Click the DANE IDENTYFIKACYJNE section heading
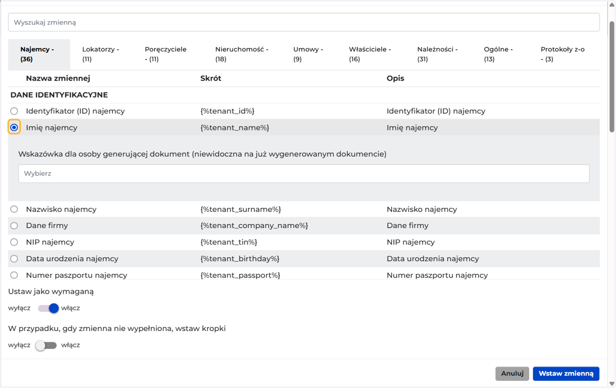Image resolution: width=616 pixels, height=388 pixels. pyautogui.click(x=59, y=95)
